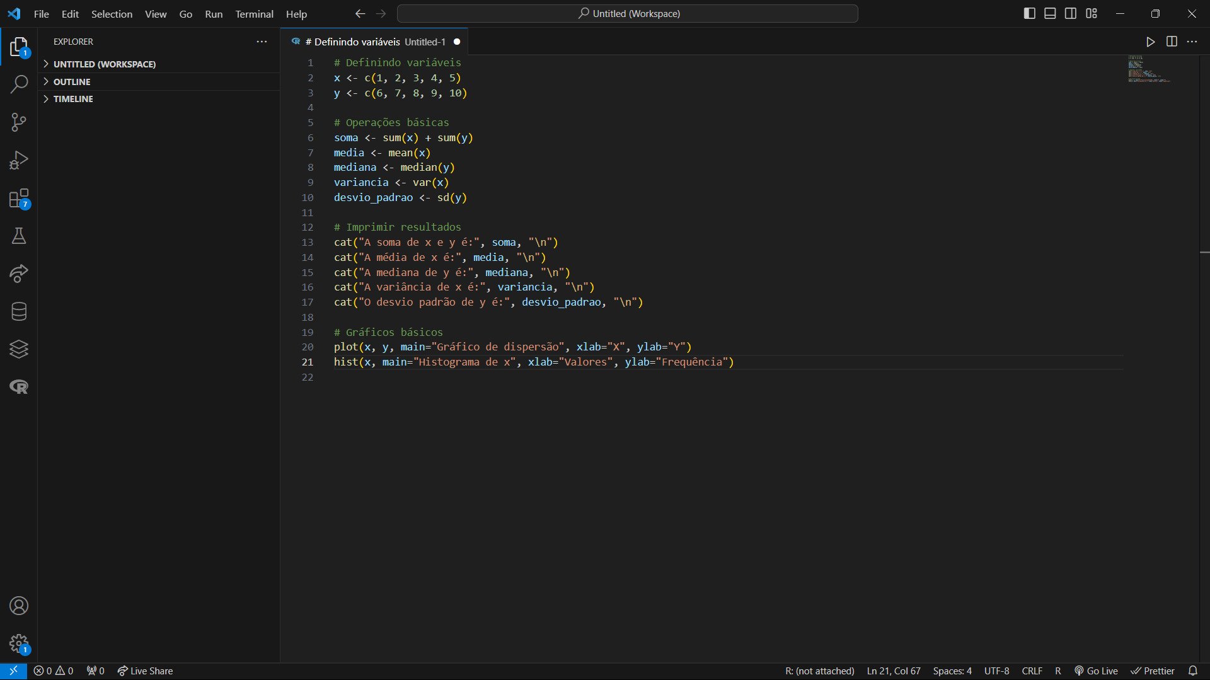
Task: Open the Terminal menu
Action: pos(254,14)
